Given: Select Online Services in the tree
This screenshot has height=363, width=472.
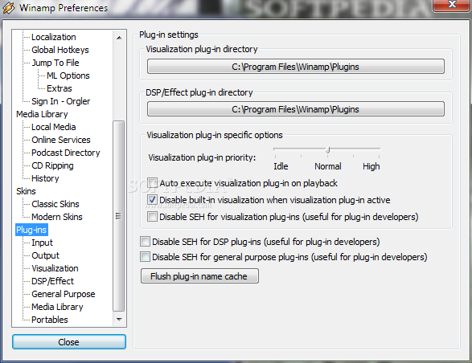Looking at the screenshot, I should [x=61, y=140].
